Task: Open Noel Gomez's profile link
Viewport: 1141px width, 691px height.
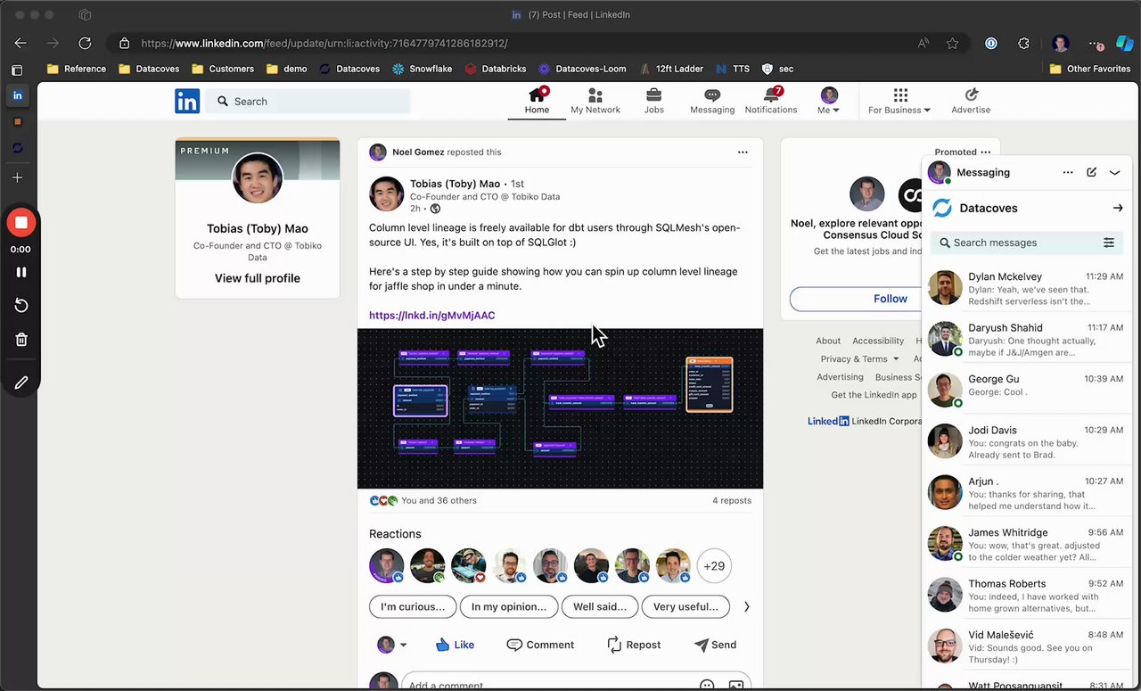Action: pos(418,152)
